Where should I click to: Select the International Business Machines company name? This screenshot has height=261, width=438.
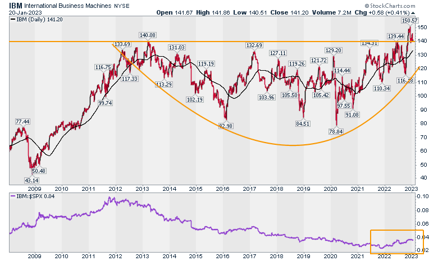click(67, 6)
